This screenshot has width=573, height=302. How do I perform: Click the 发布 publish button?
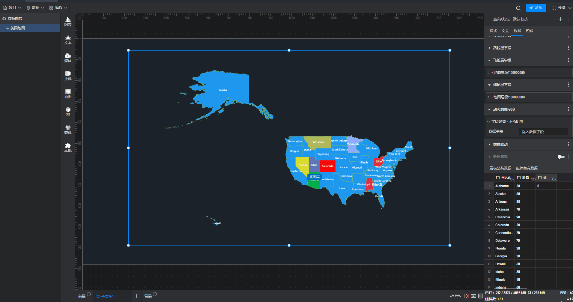[x=536, y=8]
